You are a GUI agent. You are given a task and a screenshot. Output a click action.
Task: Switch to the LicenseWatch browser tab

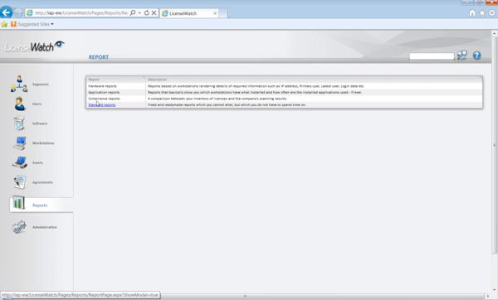pyautogui.click(x=189, y=13)
